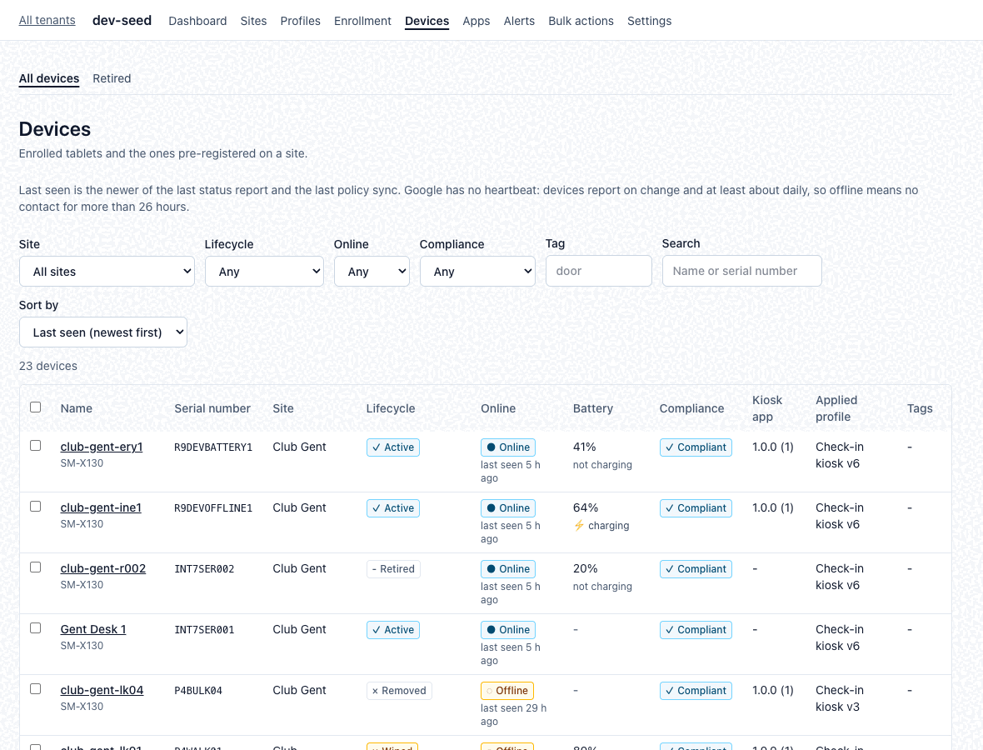Viewport: 983px width, 750px height.
Task: Select the All devices sub-tab
Action: (49, 78)
